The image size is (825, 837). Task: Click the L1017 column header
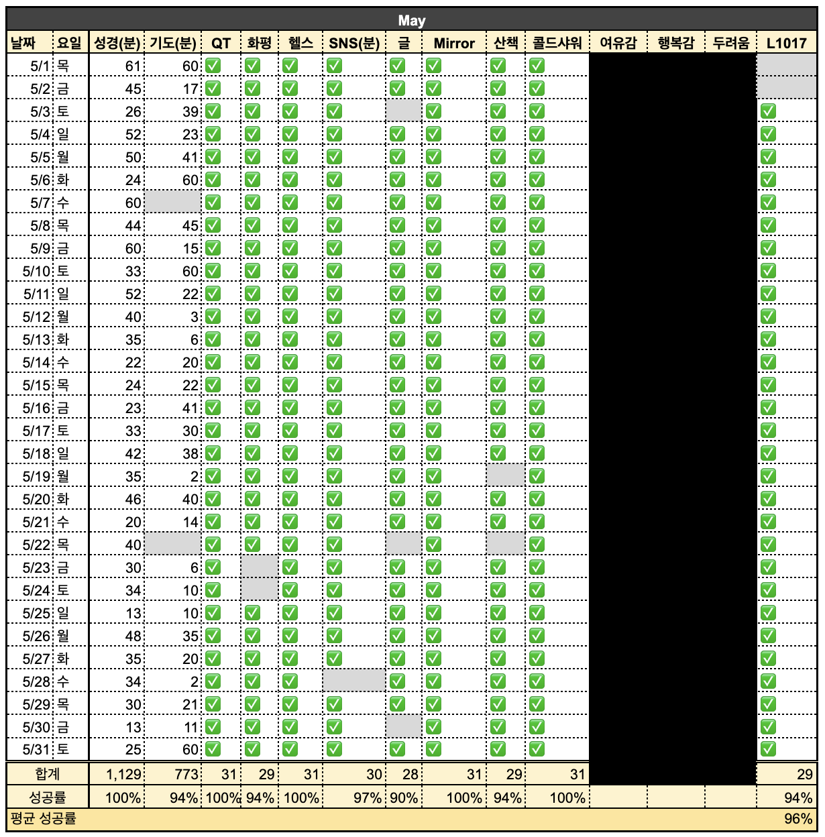[x=787, y=43]
